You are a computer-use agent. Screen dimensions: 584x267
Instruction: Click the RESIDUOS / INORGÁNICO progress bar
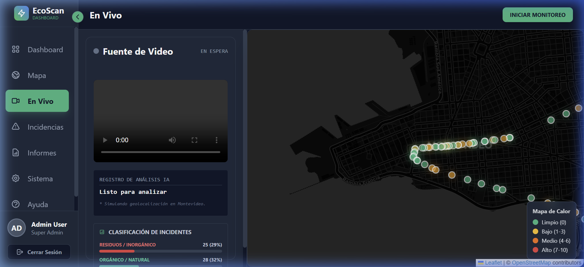click(161, 251)
